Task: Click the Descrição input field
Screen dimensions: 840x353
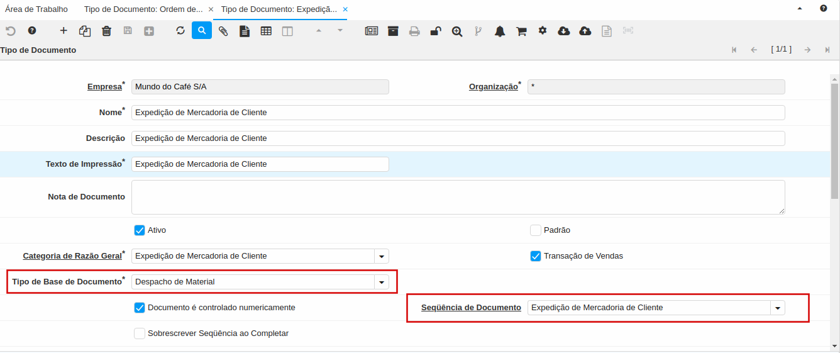Action: point(458,138)
